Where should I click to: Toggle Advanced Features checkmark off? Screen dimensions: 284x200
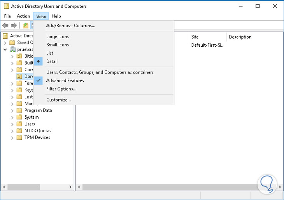click(x=65, y=81)
